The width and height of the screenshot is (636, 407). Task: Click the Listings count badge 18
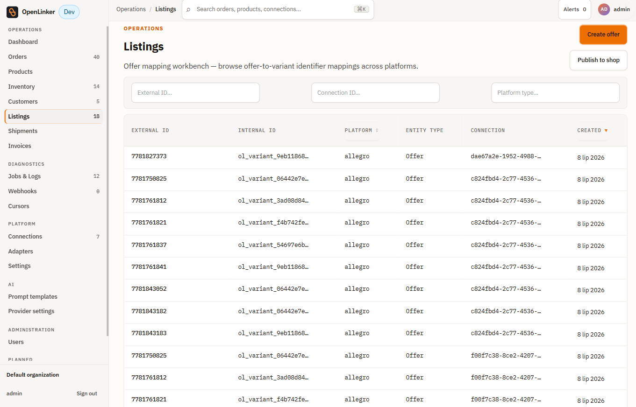96,117
